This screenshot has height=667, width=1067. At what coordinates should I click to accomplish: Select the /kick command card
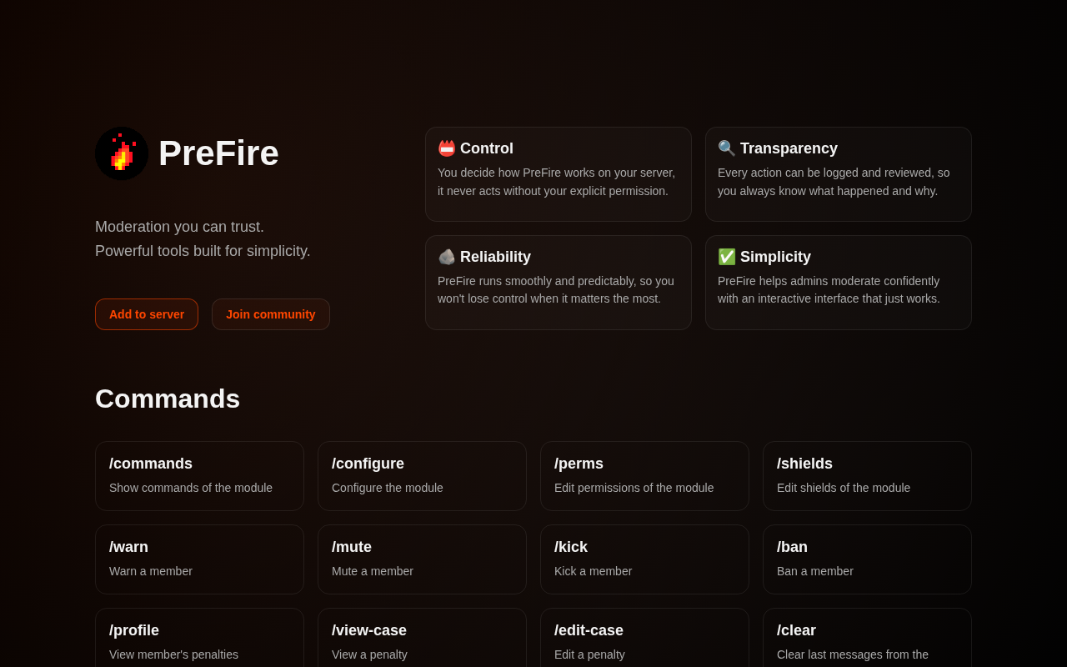tap(644, 559)
